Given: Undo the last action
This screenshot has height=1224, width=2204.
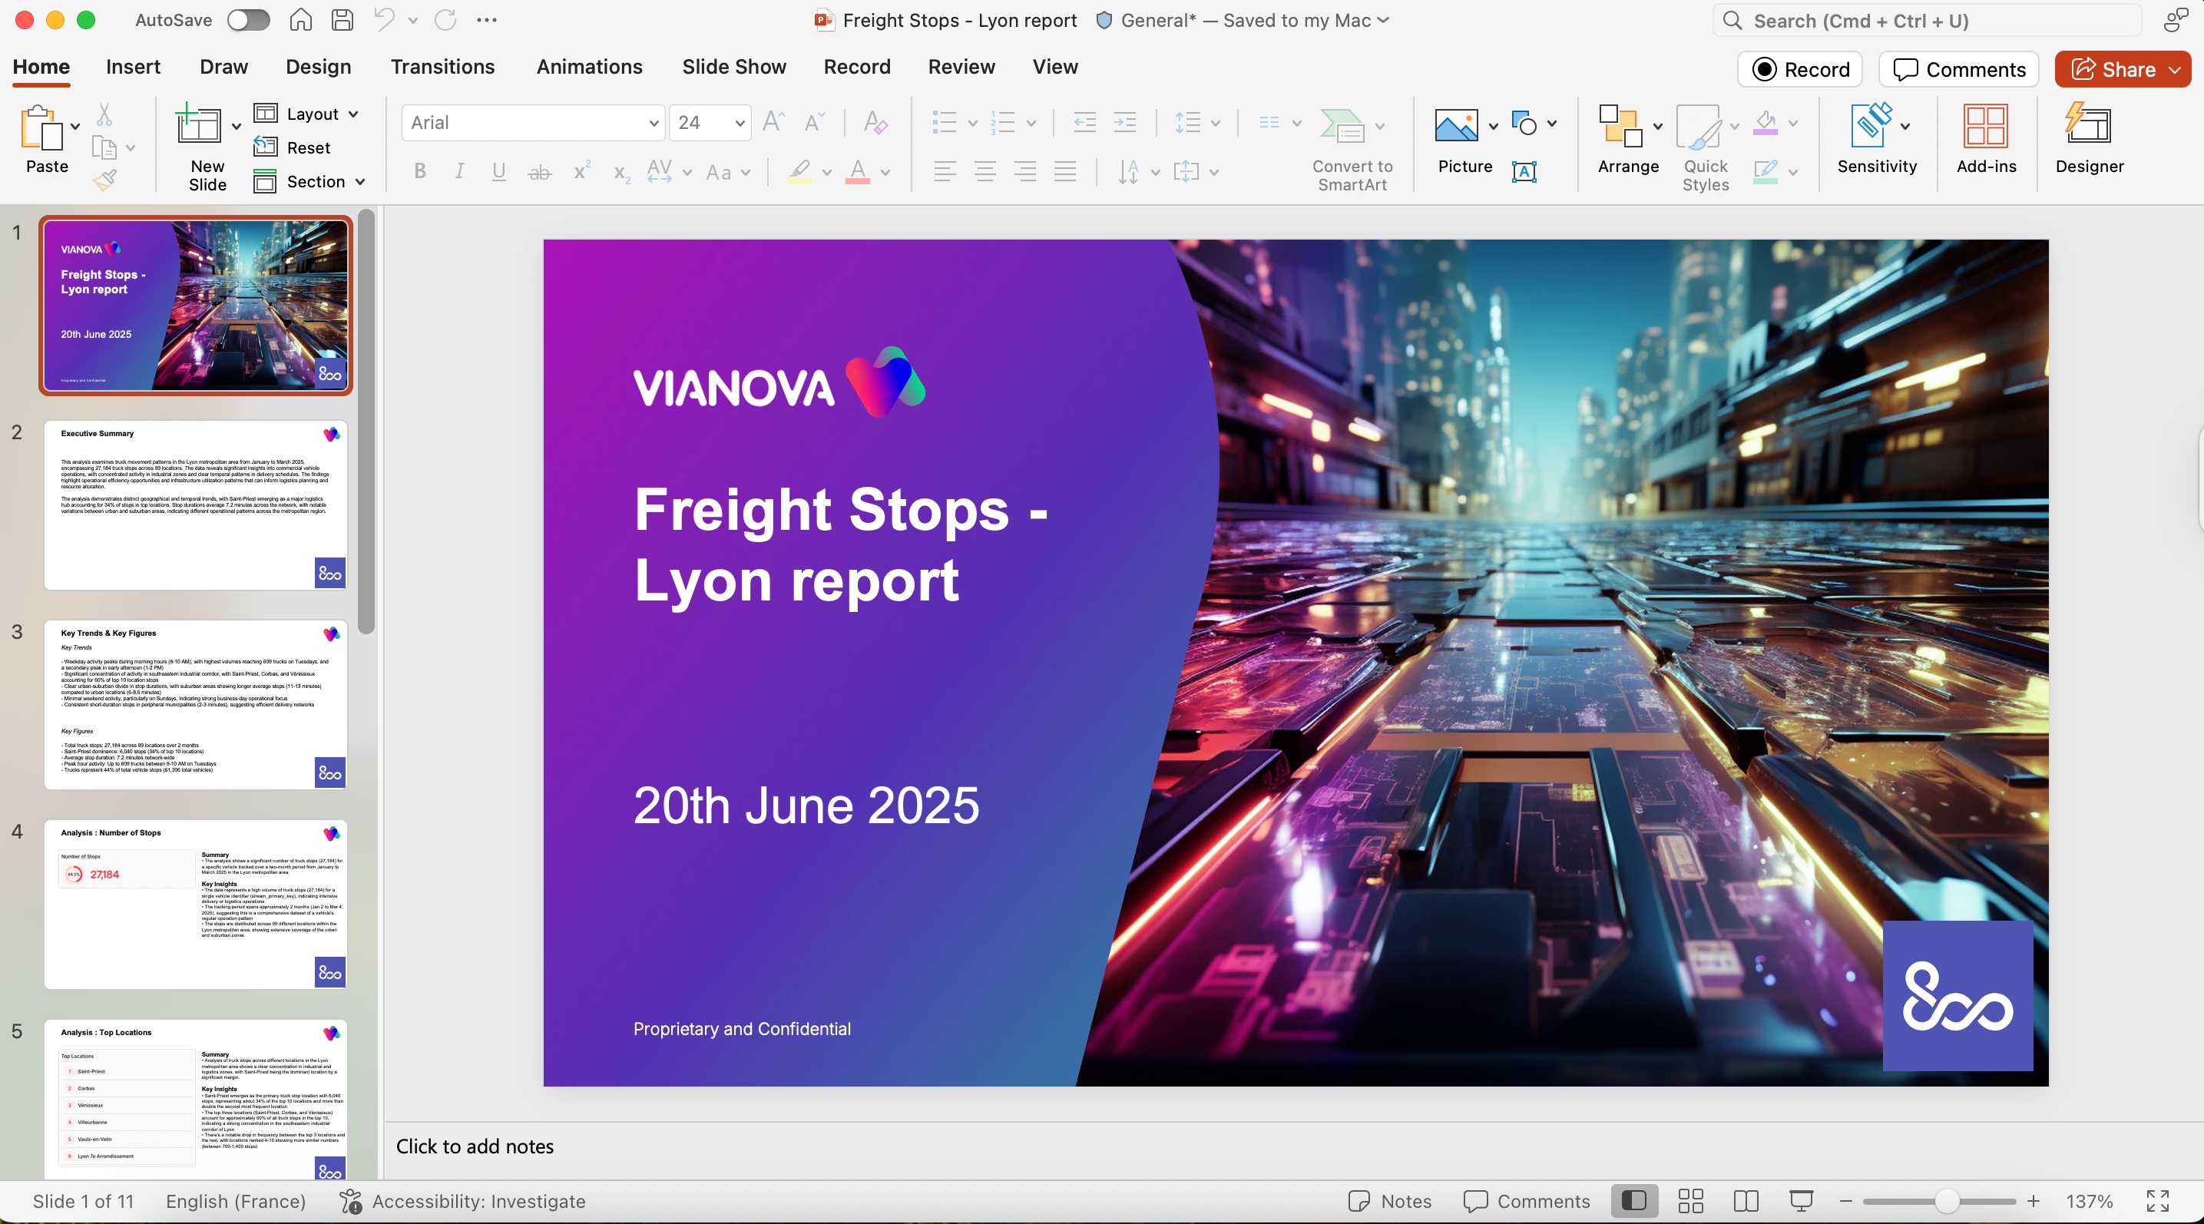Looking at the screenshot, I should click(x=383, y=20).
